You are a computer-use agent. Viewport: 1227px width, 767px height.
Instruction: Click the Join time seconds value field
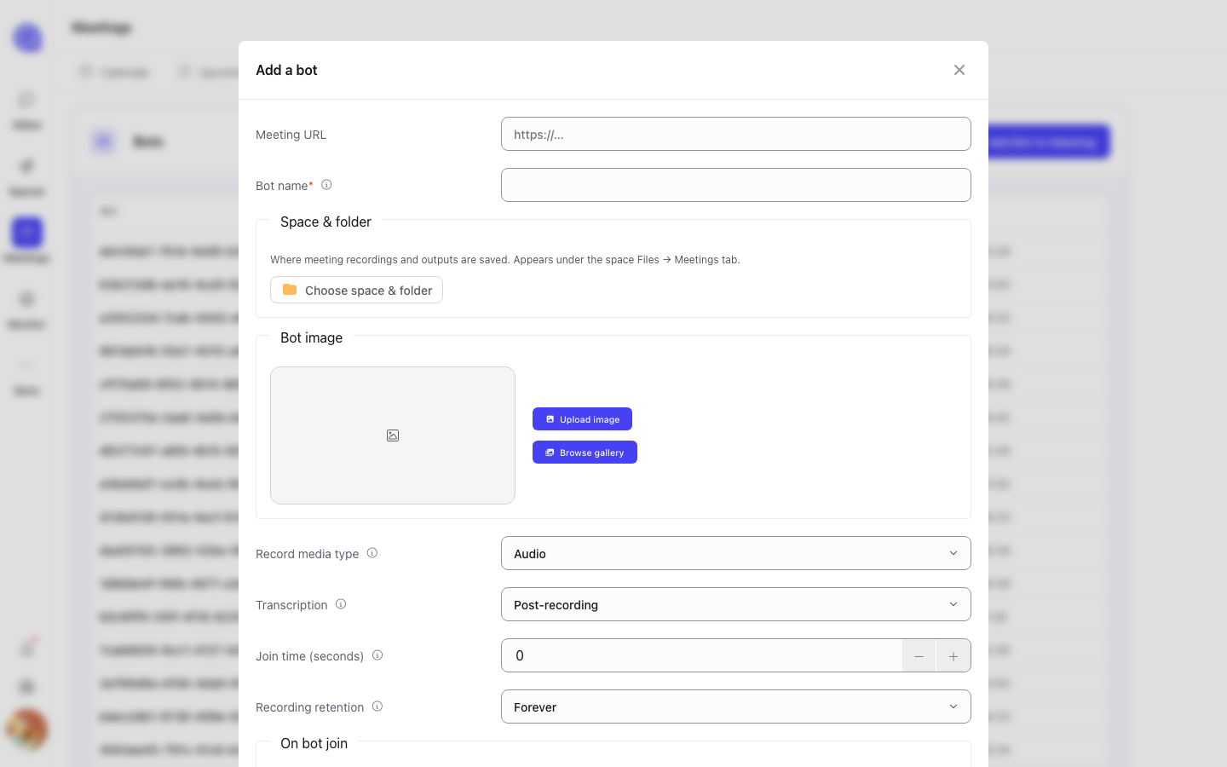tap(702, 655)
